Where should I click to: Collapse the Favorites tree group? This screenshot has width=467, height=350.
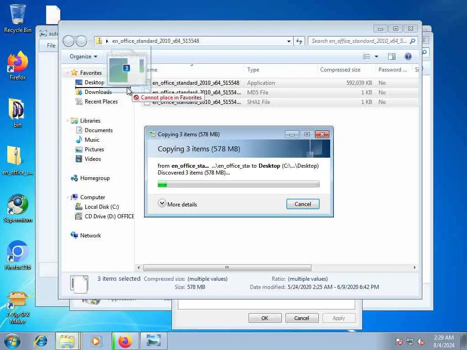coord(67,72)
